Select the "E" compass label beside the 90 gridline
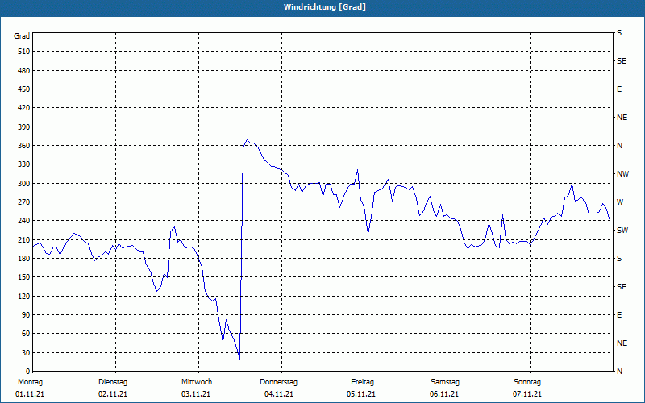Image resolution: width=645 pixels, height=403 pixels. pyautogui.click(x=619, y=315)
